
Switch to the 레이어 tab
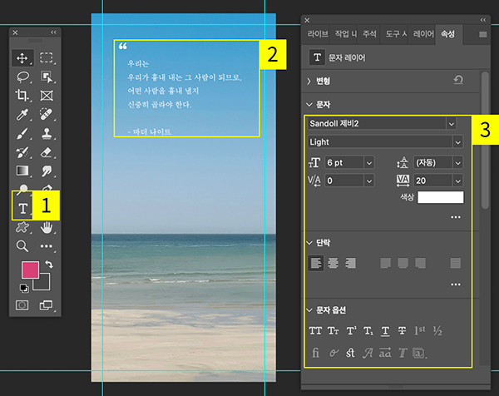tap(423, 34)
